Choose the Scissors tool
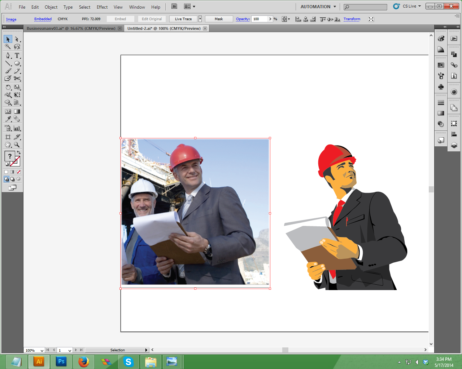Screen dimensions: 462x369 click(x=17, y=78)
